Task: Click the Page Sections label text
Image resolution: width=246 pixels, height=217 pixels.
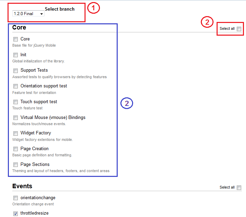Action: coord(35,165)
